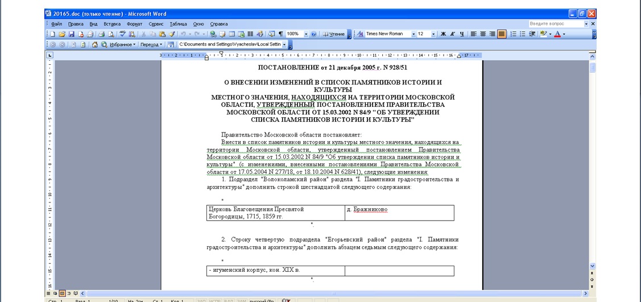Click the tab stop selector on ruler
The width and height of the screenshot is (641, 302).
[49, 55]
